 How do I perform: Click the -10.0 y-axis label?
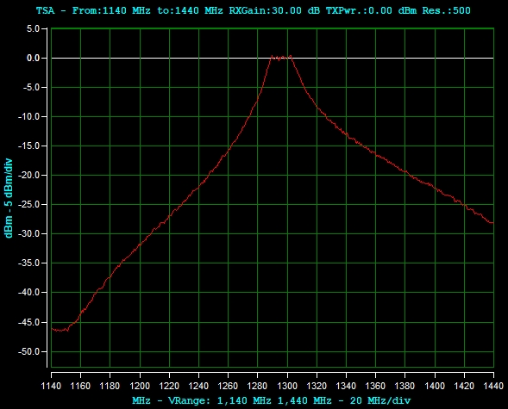point(28,116)
